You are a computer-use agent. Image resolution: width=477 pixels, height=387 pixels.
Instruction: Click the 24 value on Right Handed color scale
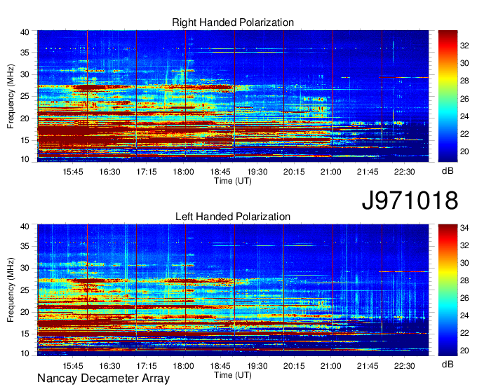(x=464, y=116)
